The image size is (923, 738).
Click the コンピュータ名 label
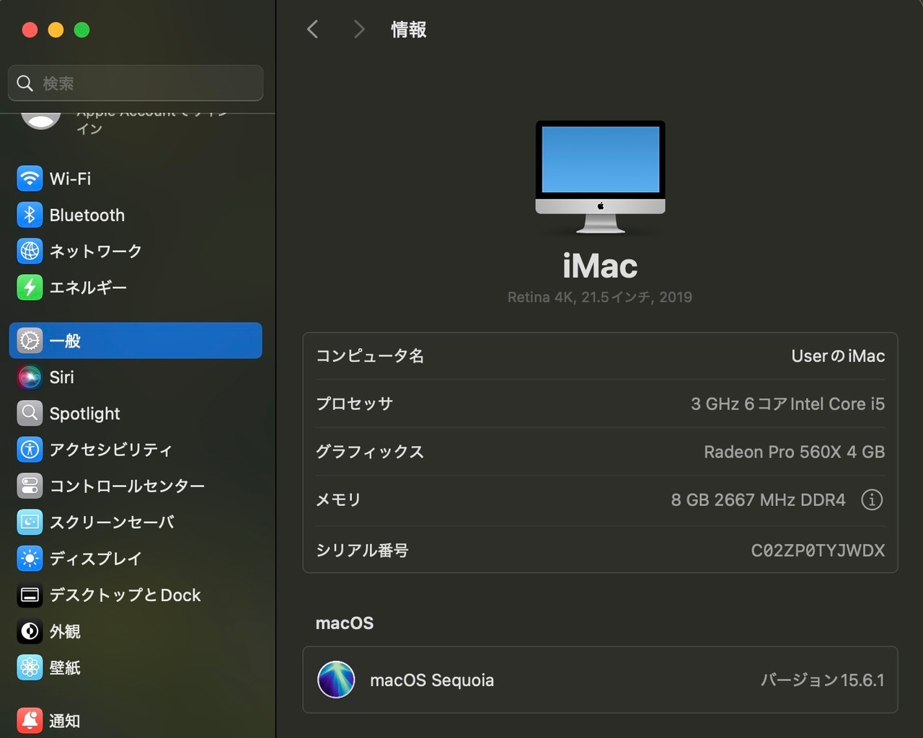click(370, 356)
